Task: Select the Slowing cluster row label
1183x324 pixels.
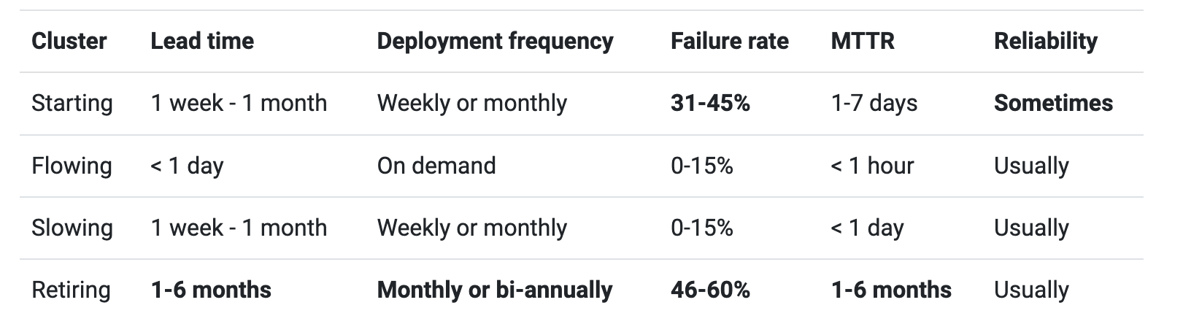Action: [72, 228]
